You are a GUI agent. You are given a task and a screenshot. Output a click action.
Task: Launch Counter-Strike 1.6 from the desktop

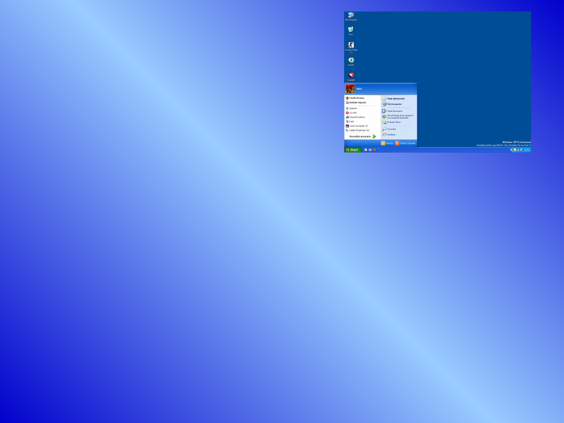[x=351, y=47]
